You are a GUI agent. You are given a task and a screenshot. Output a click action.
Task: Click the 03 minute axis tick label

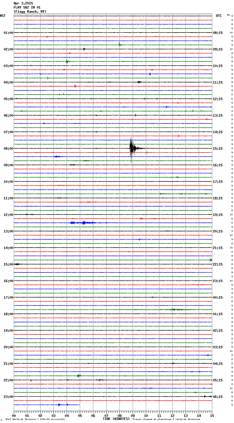tap(53, 416)
